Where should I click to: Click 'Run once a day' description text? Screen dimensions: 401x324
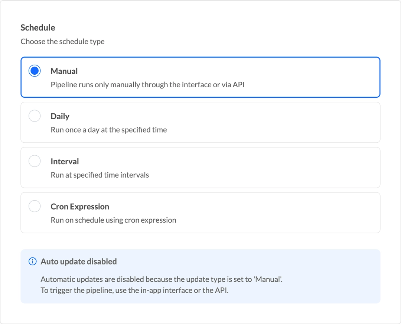[109, 130]
